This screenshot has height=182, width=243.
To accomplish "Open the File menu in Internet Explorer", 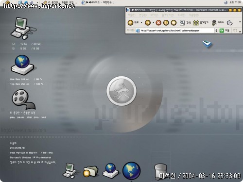I will pos(131,15).
